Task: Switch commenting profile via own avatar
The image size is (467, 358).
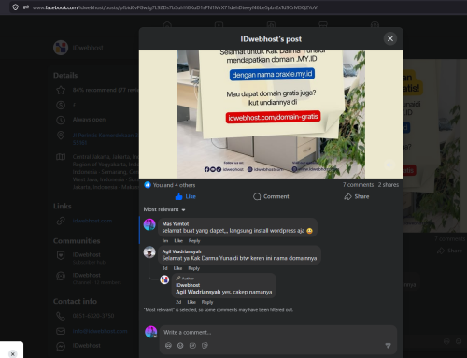Action: coord(150,332)
